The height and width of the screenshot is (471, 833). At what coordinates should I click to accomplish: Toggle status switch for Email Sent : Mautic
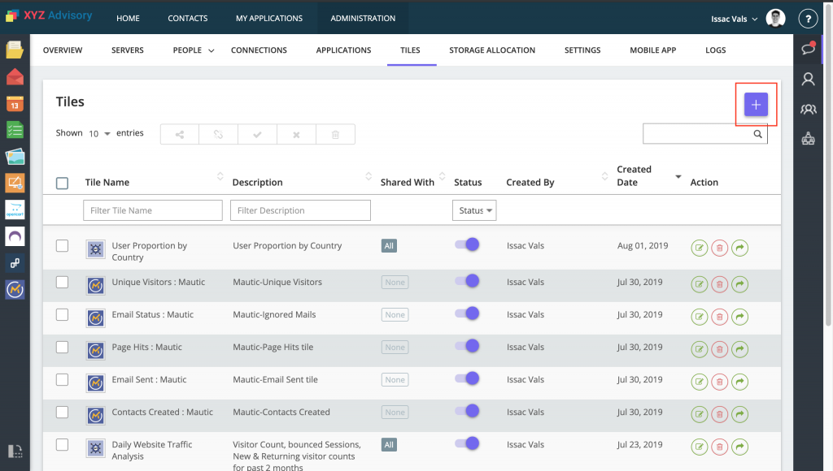467,378
